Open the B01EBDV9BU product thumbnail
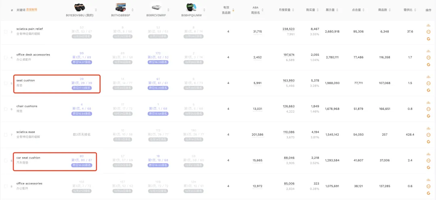 [x=83, y=8]
